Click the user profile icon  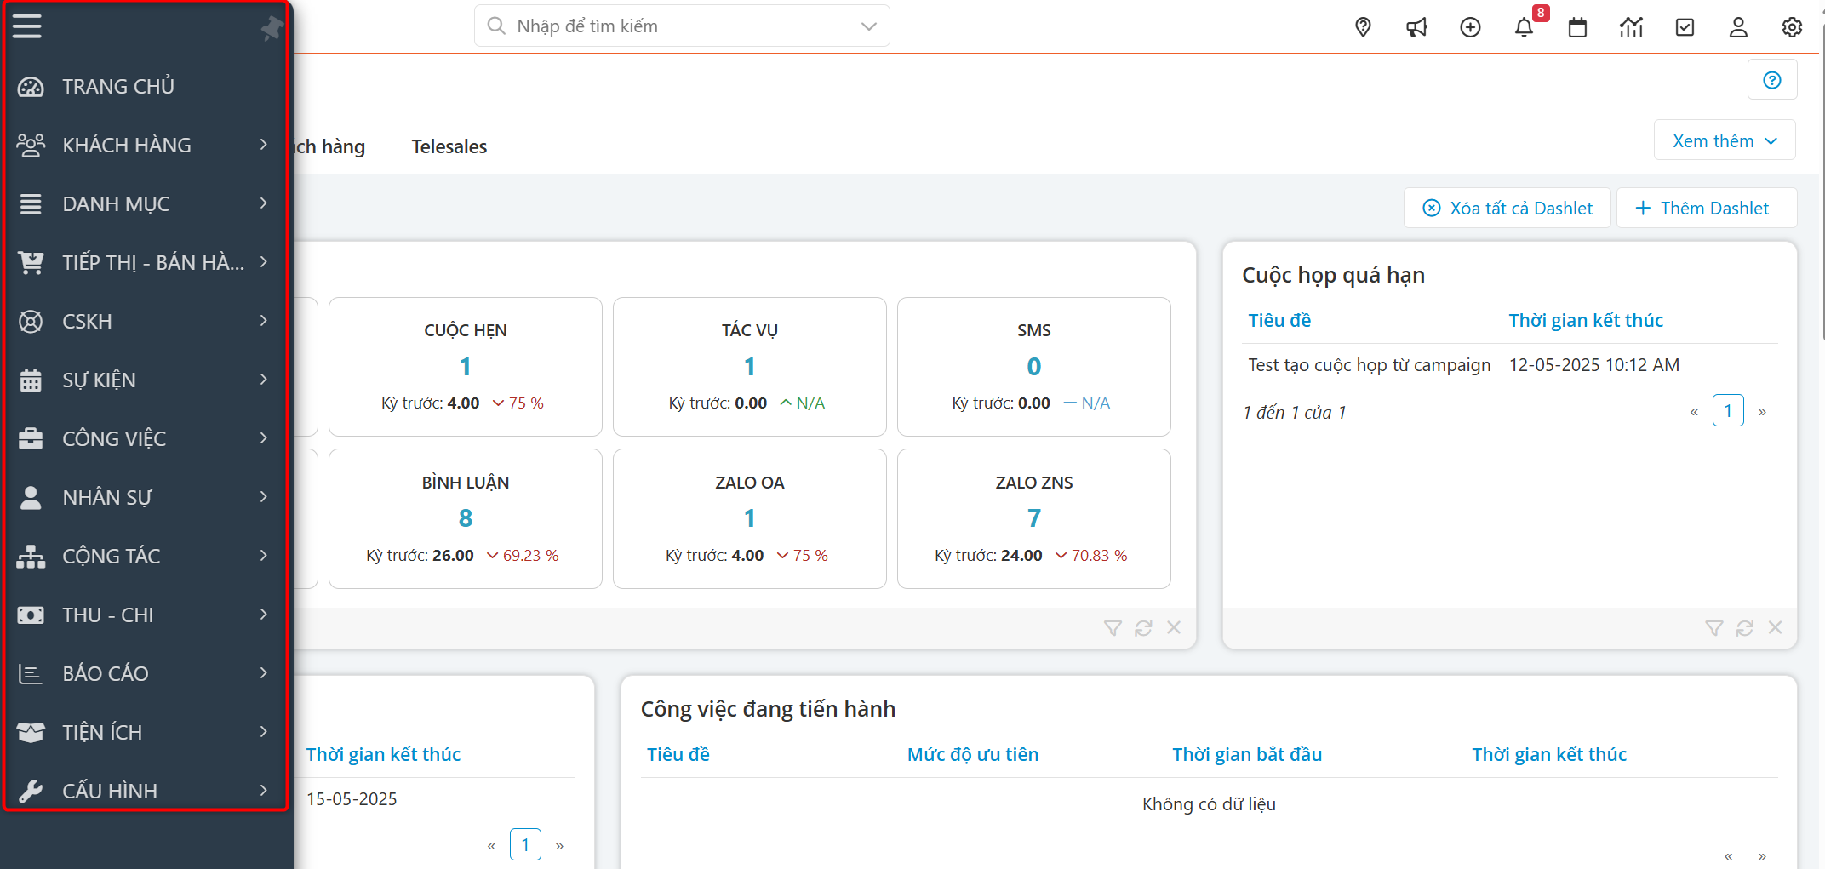click(1738, 27)
